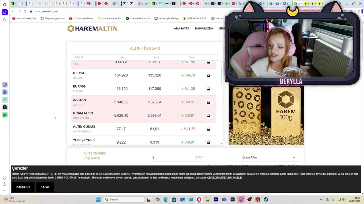The height and width of the screenshot is (204, 364).
Task: Click ALTIN GÜMÜŞ fark value %-1.58
Action: [x=188, y=129]
